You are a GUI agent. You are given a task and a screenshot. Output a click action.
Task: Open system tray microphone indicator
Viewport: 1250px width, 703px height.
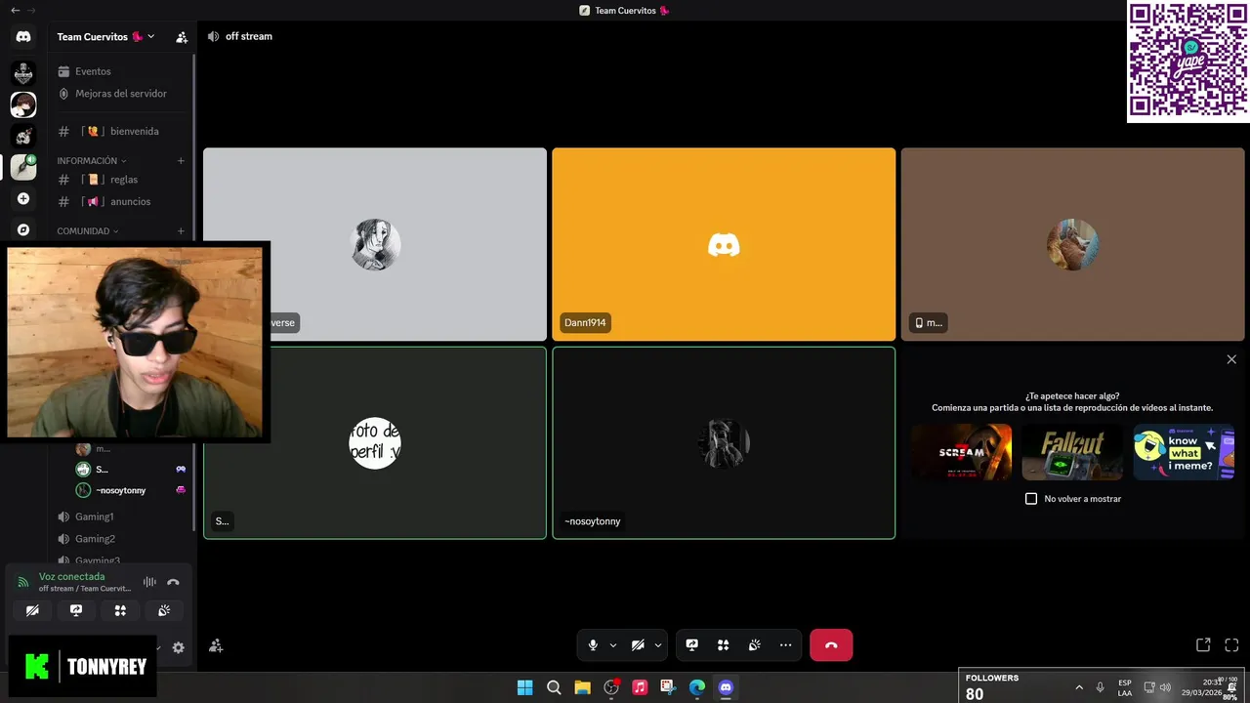tap(1101, 687)
